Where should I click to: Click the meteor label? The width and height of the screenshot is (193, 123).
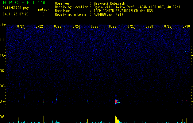point(44,10)
